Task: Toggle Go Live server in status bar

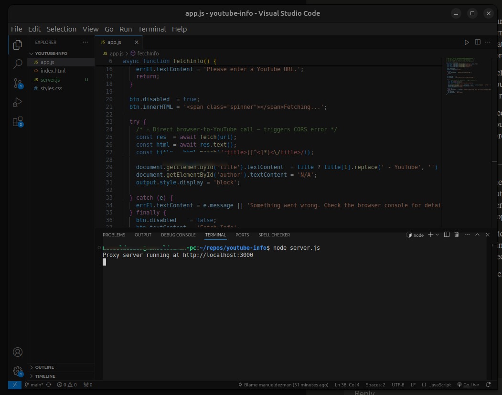Action: (x=468, y=385)
